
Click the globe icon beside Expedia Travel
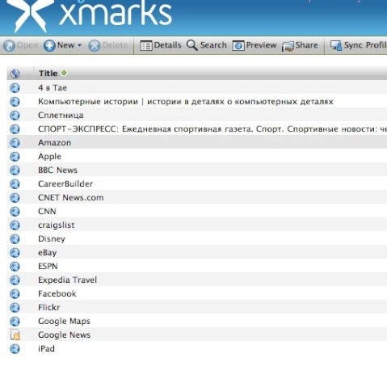coord(15,280)
